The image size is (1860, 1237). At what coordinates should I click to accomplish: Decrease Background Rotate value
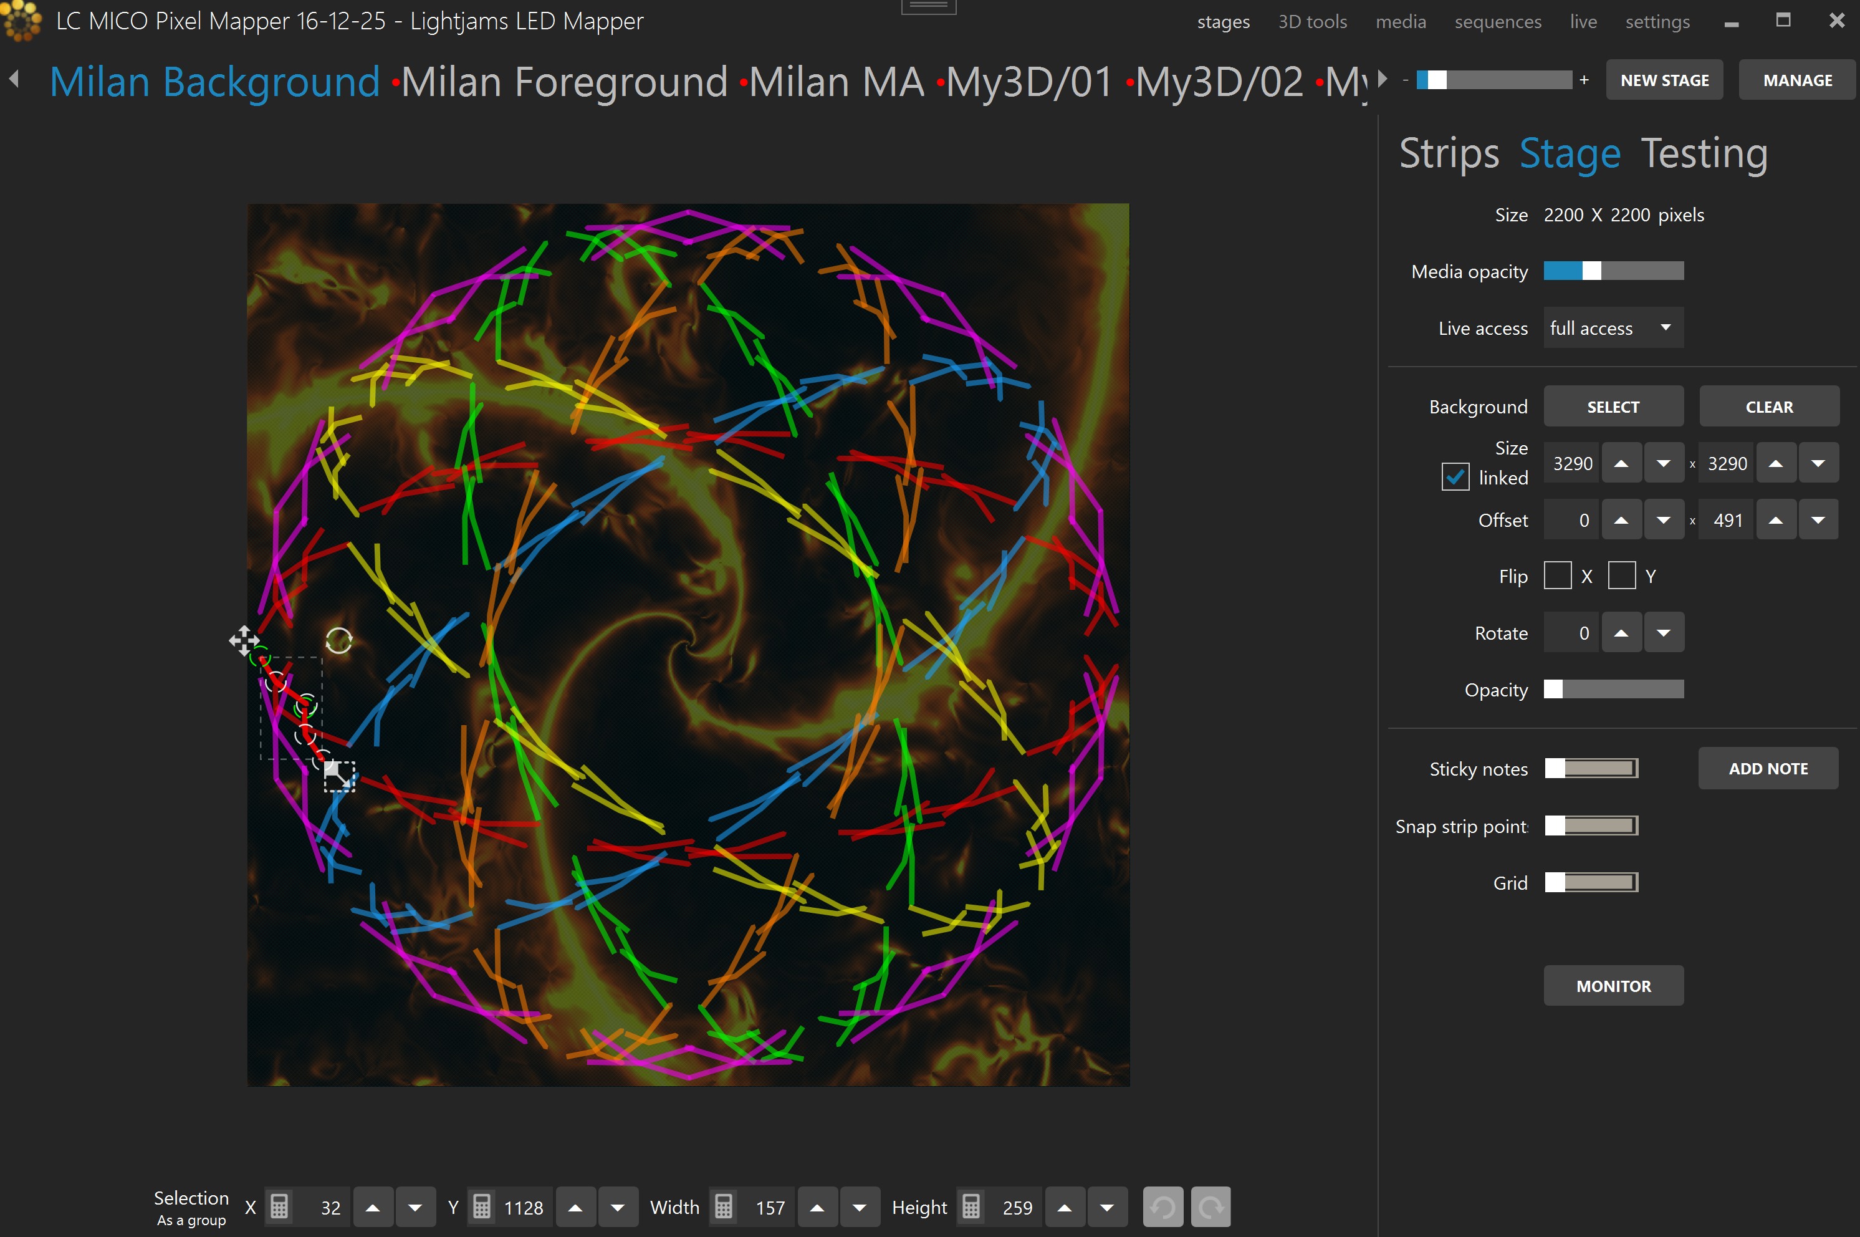click(1664, 633)
